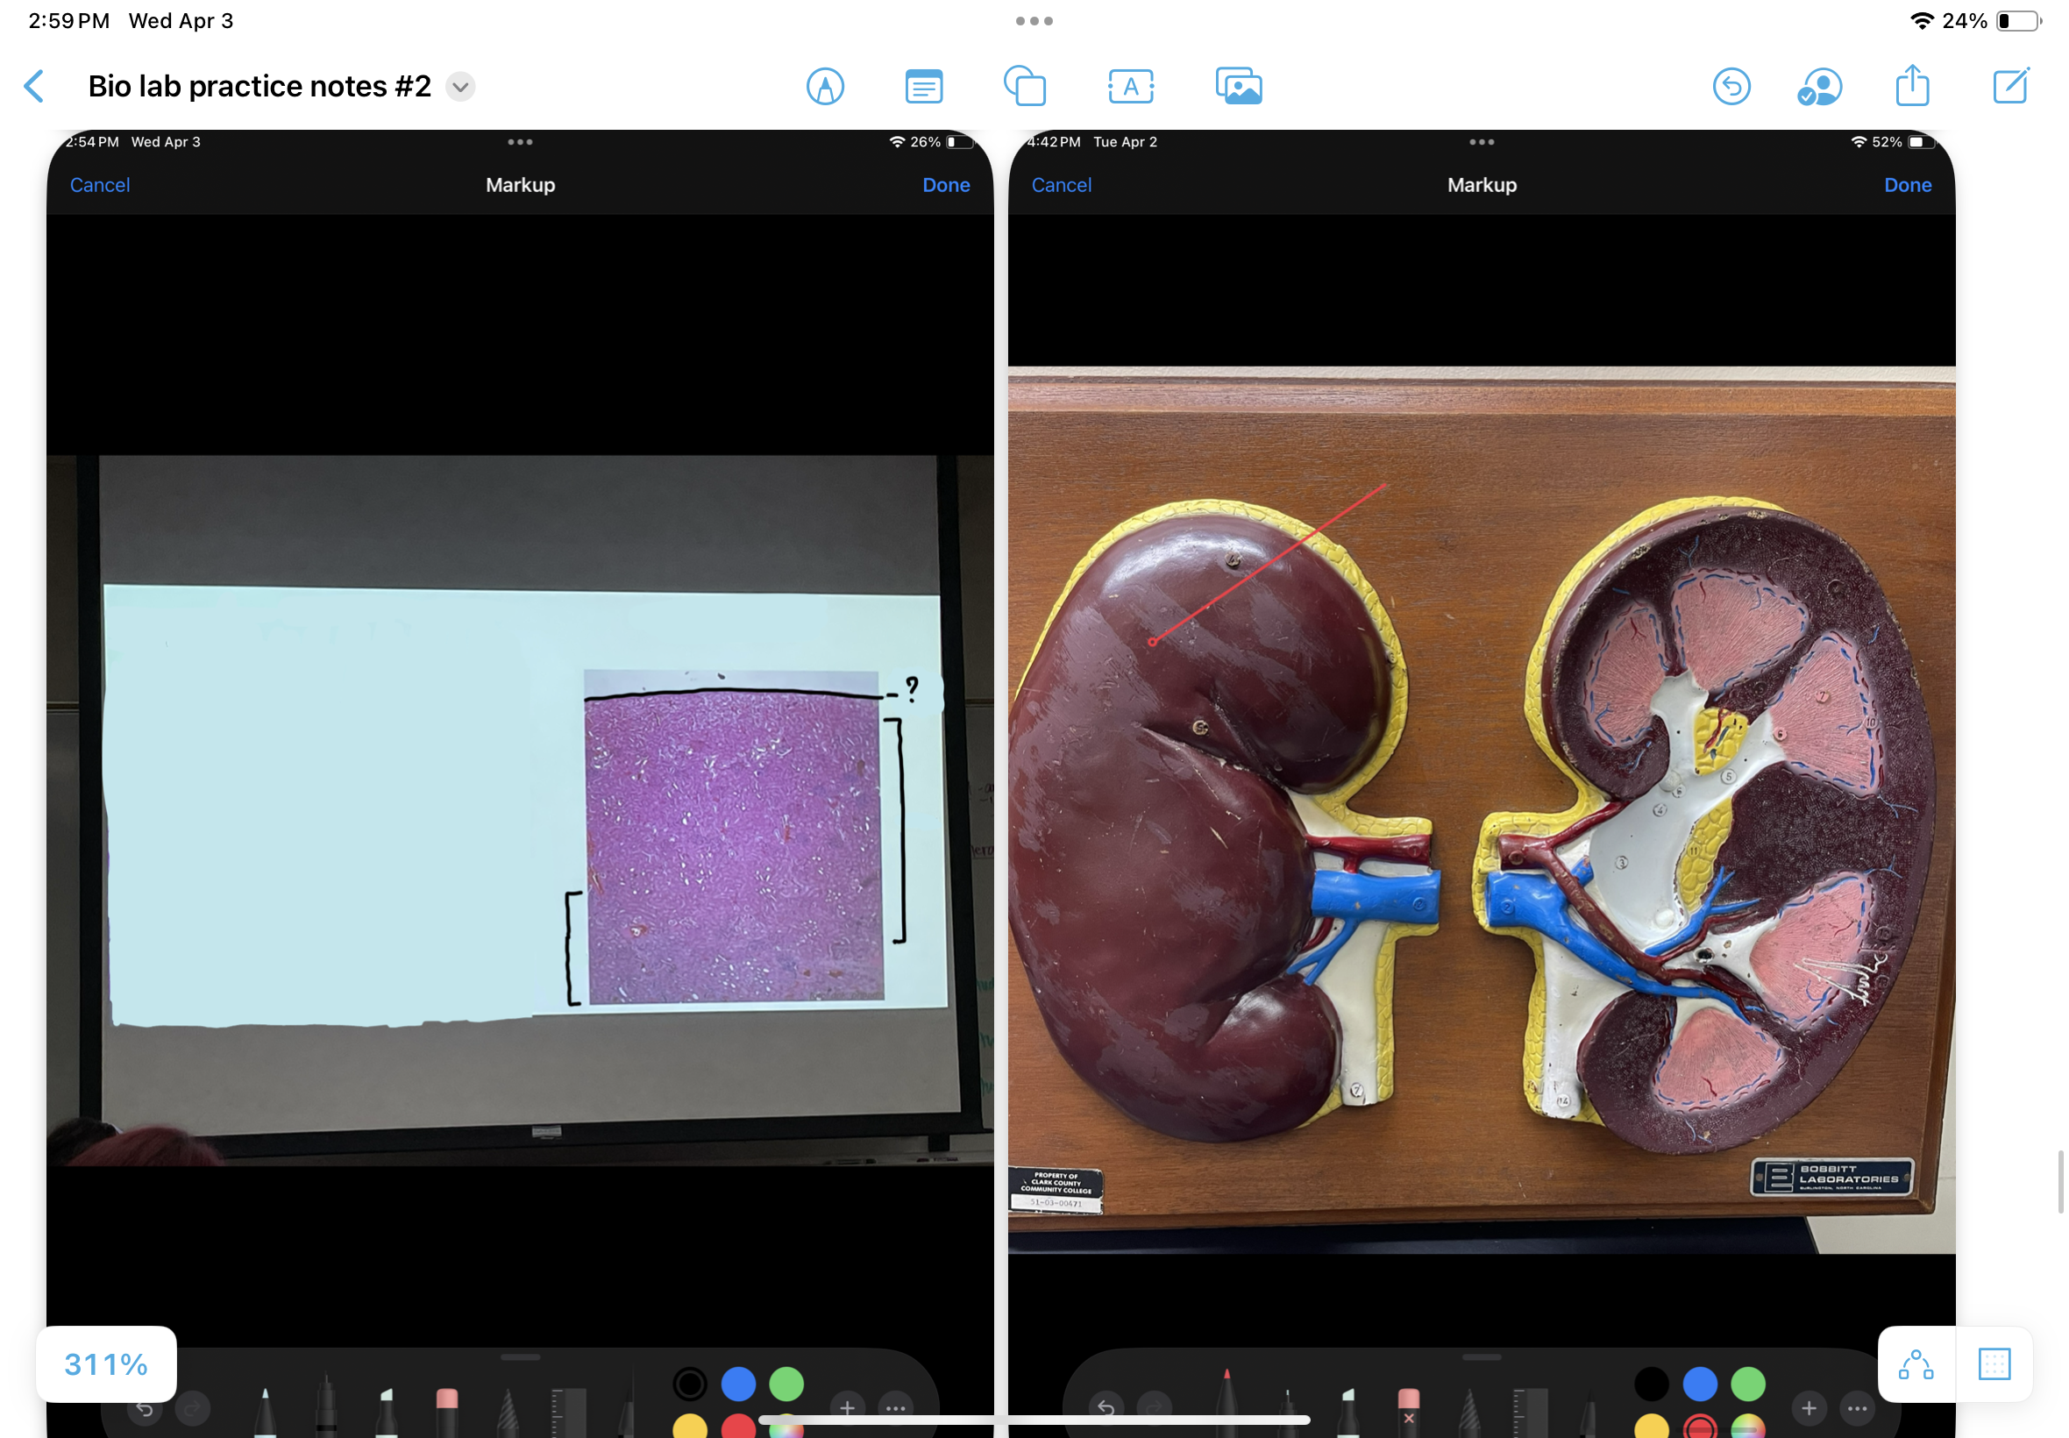Tap more options dots in left Markup toolbar
The image size is (2069, 1438).
[894, 1407]
